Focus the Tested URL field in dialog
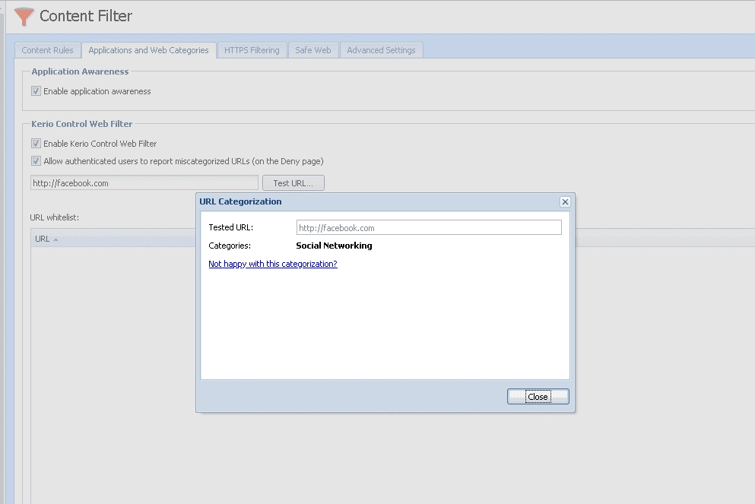Viewport: 755px width, 504px height. (x=429, y=228)
